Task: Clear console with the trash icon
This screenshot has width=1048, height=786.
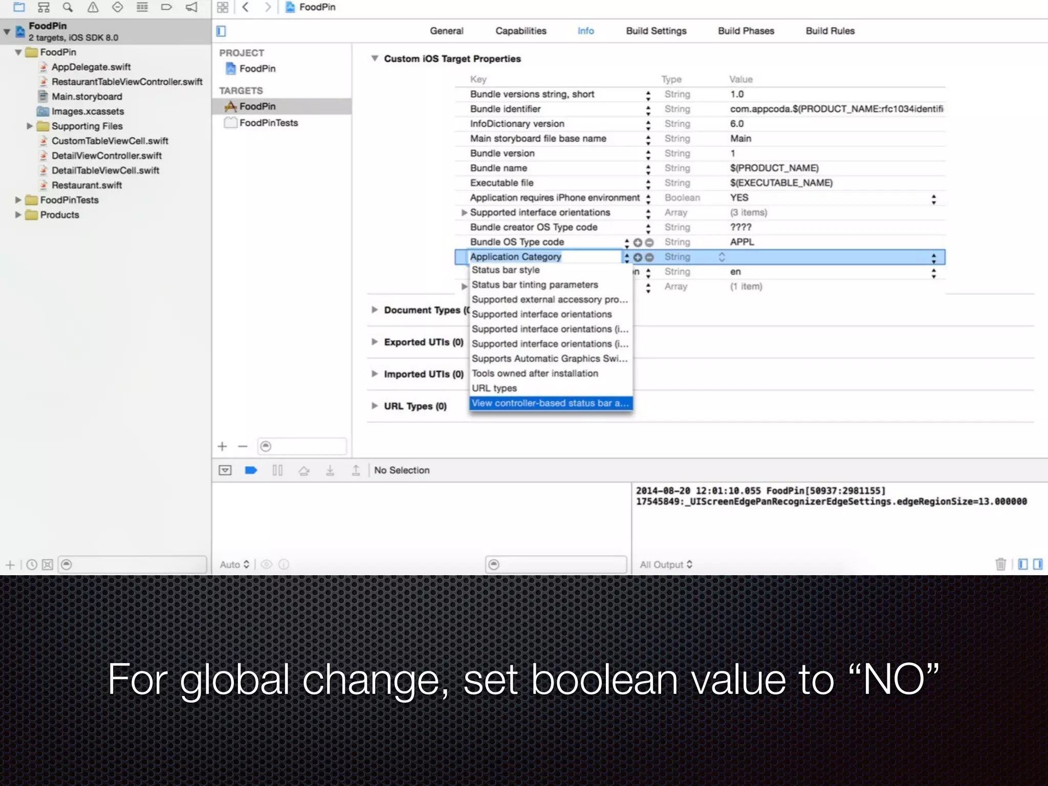Action: coord(1001,564)
